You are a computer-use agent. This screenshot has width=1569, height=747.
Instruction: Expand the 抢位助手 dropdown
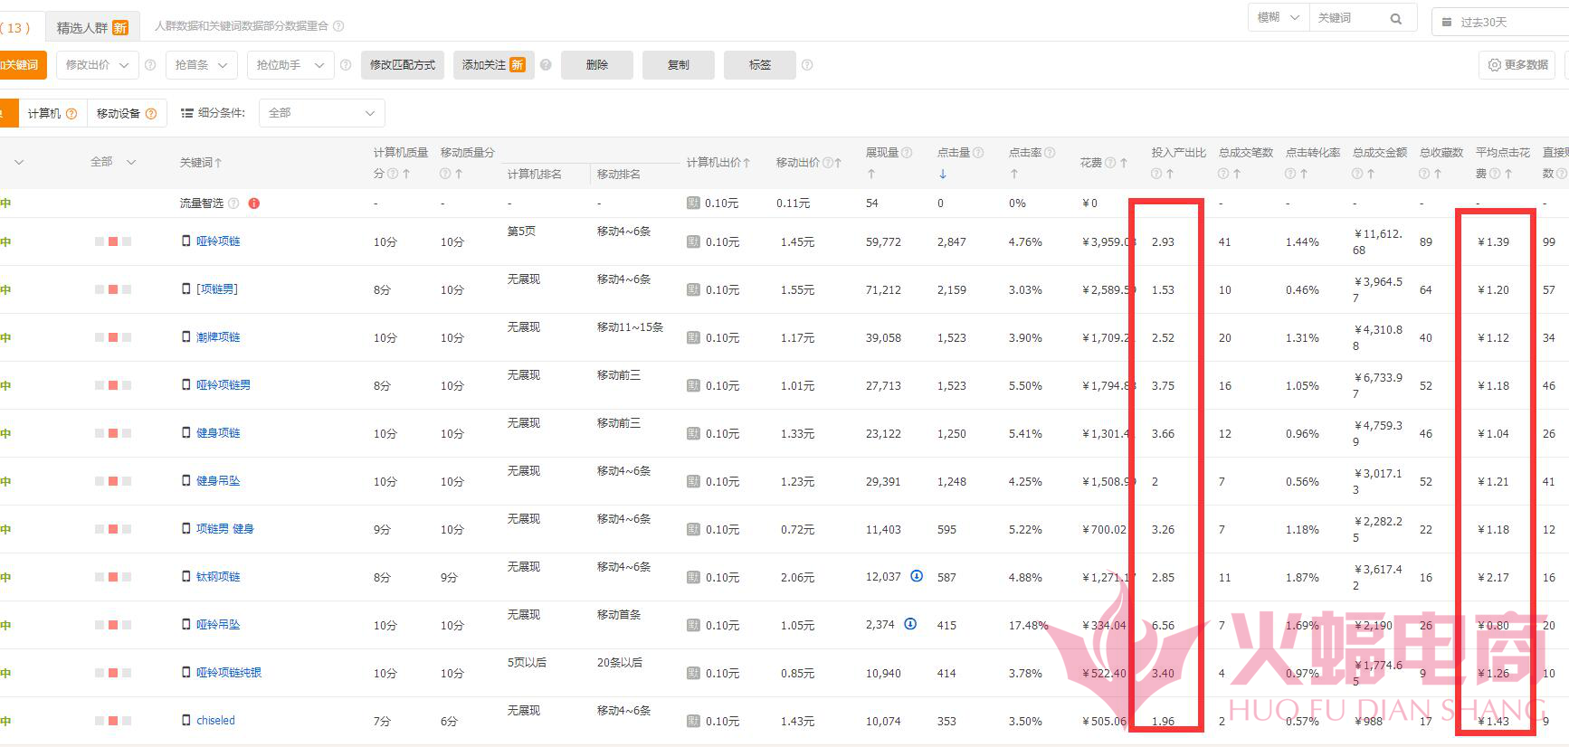290,65
